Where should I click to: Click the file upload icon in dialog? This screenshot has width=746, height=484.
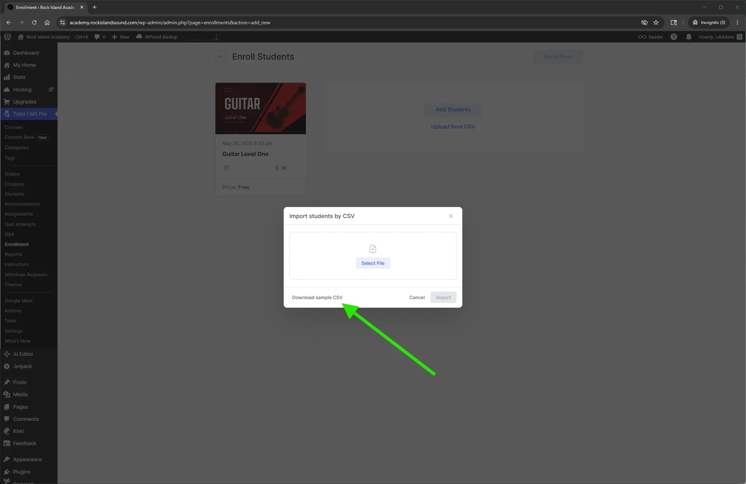[x=373, y=249]
